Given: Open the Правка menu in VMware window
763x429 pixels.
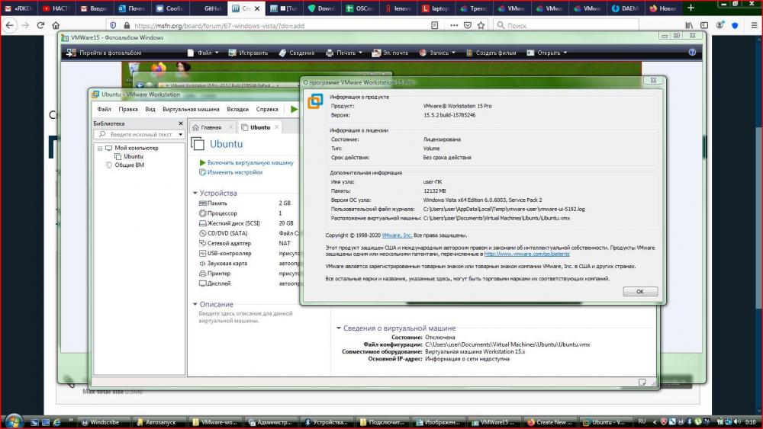Looking at the screenshot, I should pos(128,109).
